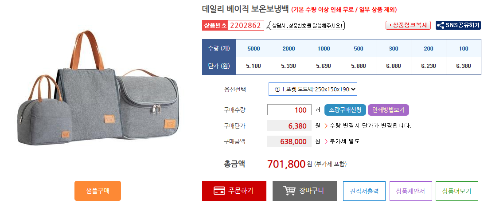
Task: Click the SNS share icon
Action: [x=441, y=25]
